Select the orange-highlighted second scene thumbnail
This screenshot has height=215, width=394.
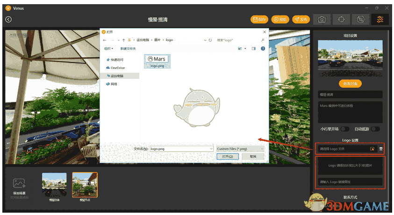pyautogui.click(x=85, y=185)
